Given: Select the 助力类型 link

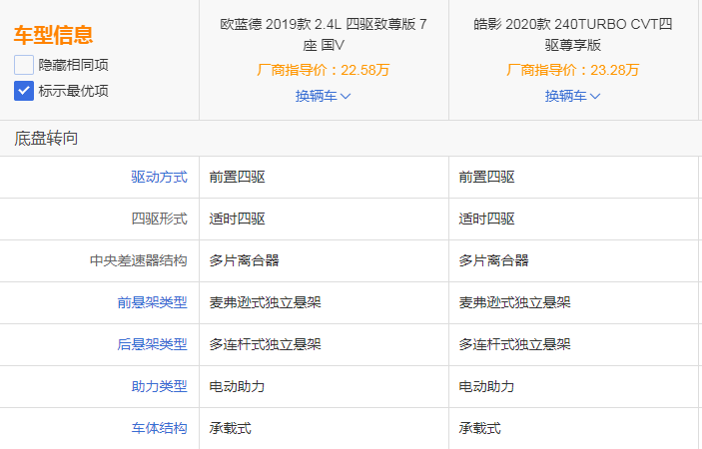Looking at the screenshot, I should pyautogui.click(x=159, y=386).
